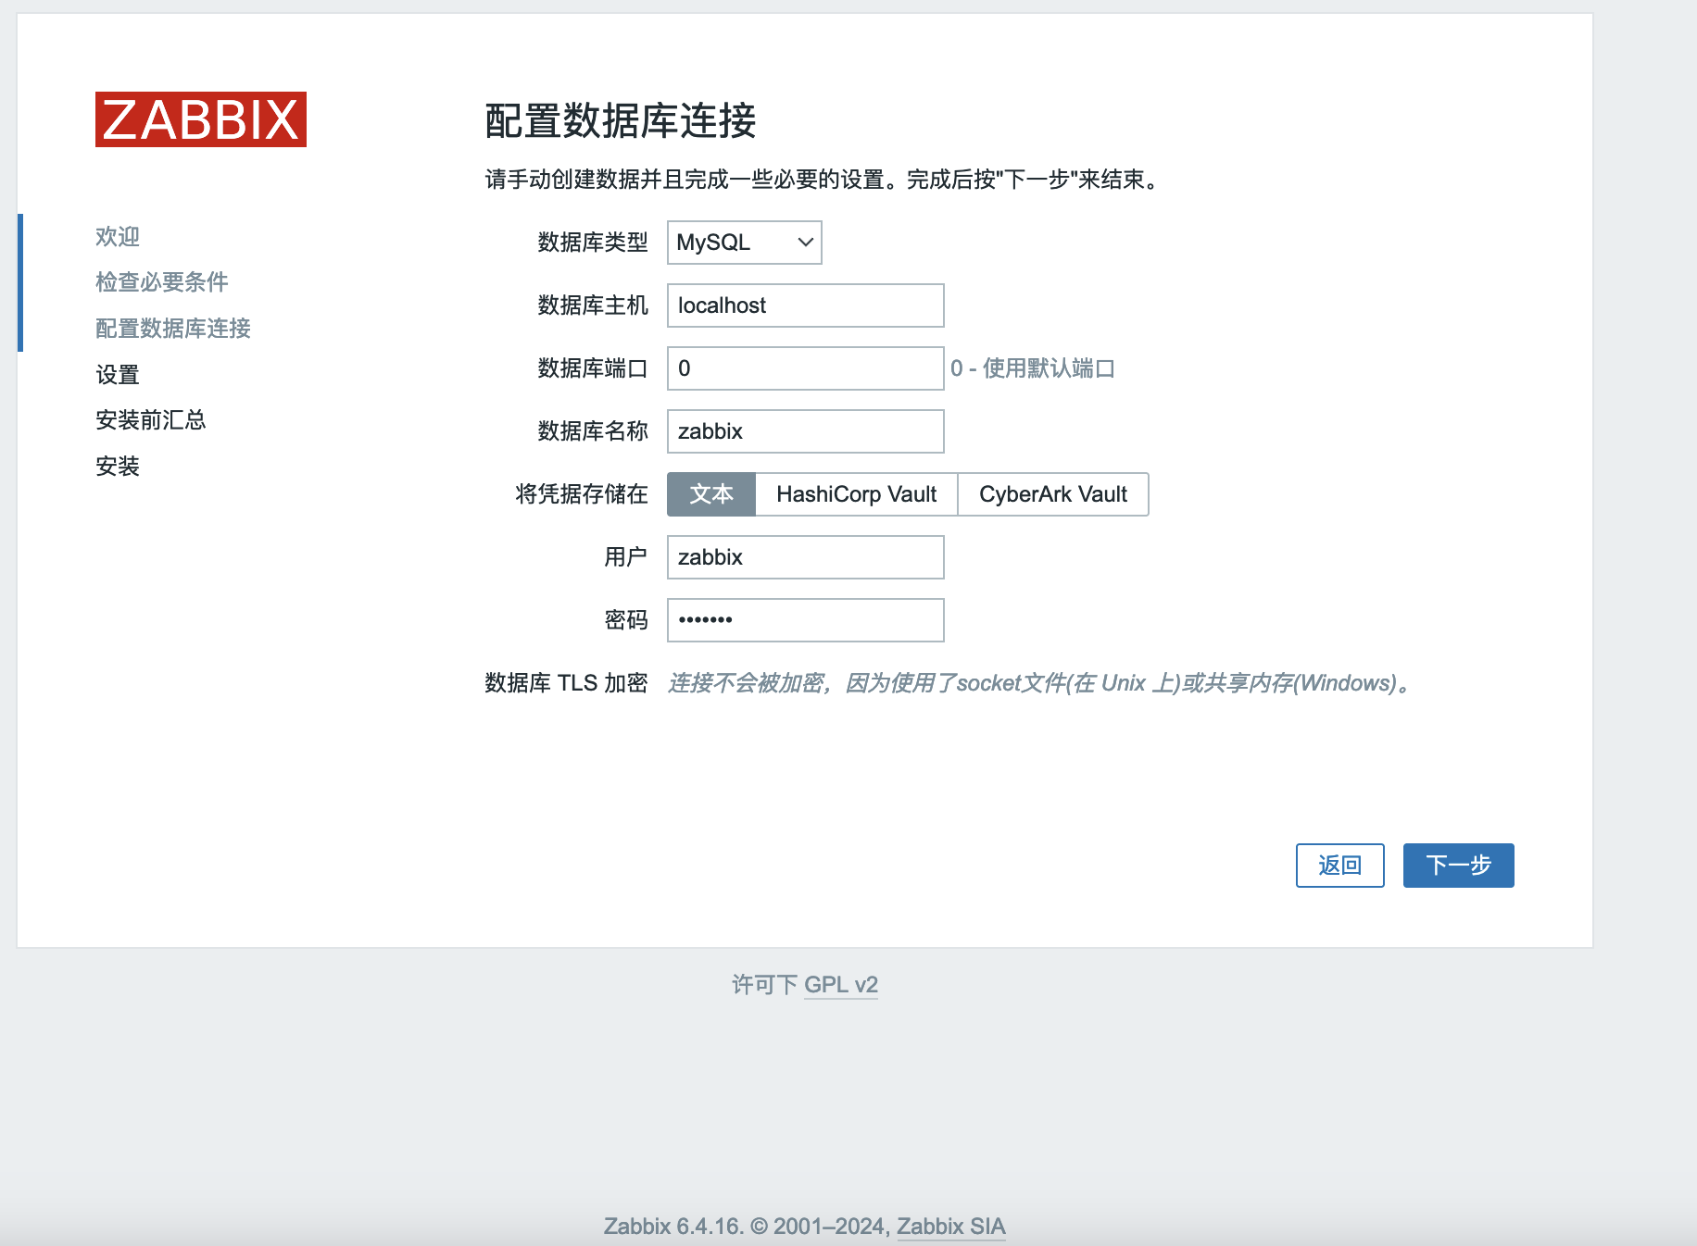The image size is (1697, 1246).
Task: Click the 密码 password field
Action: (x=806, y=620)
